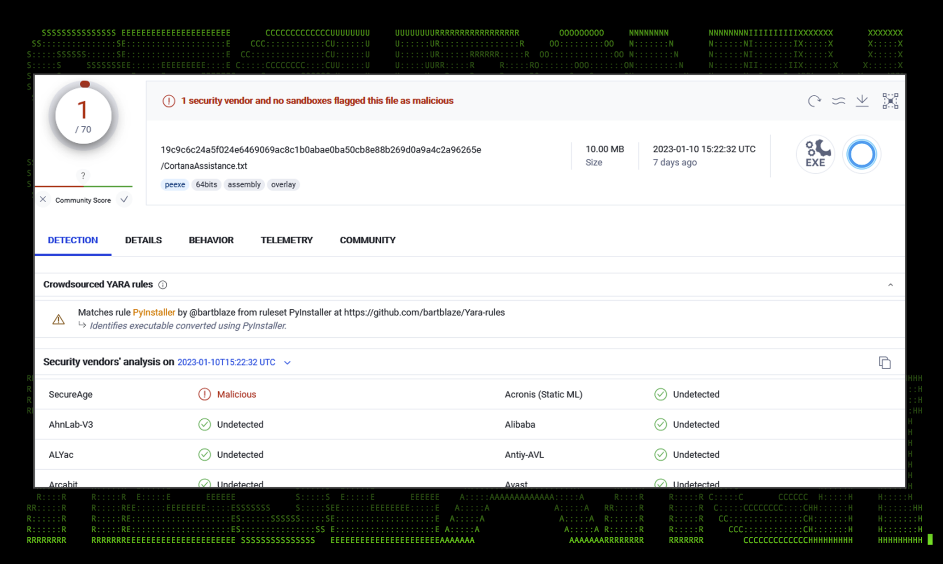Open the analysis date dropdown chevron
Viewport: 943px width, 564px height.
287,363
